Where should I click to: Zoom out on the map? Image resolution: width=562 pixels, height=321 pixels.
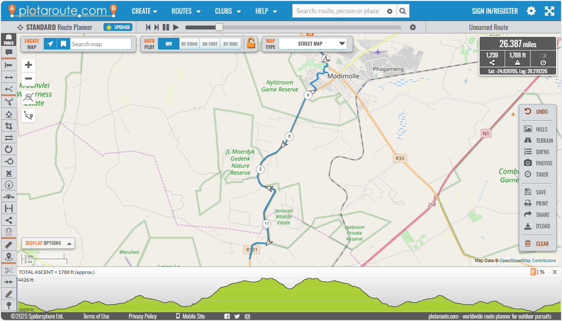[x=28, y=79]
